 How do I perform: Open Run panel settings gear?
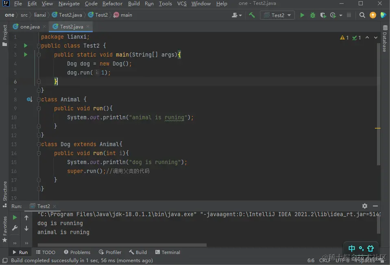click(365, 206)
